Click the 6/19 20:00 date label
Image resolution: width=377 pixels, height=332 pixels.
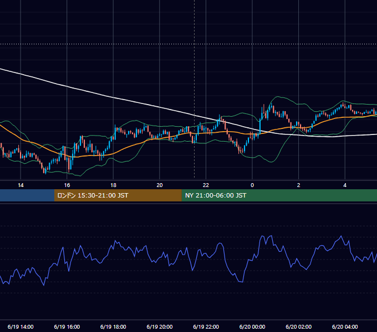[x=160, y=326]
